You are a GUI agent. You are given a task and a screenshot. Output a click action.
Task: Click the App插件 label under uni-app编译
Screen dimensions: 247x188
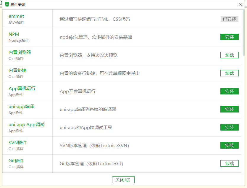pyautogui.click(x=16, y=113)
